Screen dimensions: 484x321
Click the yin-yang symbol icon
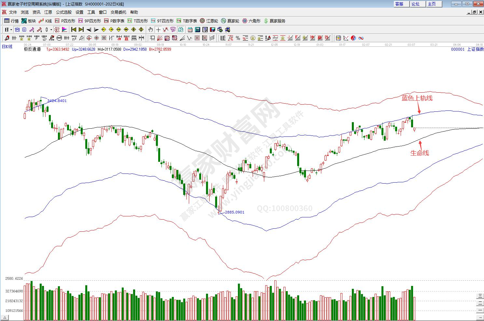click(x=353, y=38)
